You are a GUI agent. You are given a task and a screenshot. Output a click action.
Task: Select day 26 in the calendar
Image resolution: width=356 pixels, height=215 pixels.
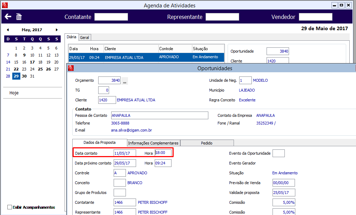point(48,69)
